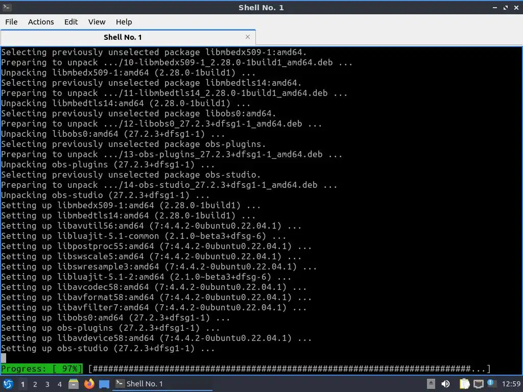Viewport: 523px width, 392px height.
Task: Click line 'Preparing to unpack .../13-obs-plugins'
Action: tap(172, 154)
